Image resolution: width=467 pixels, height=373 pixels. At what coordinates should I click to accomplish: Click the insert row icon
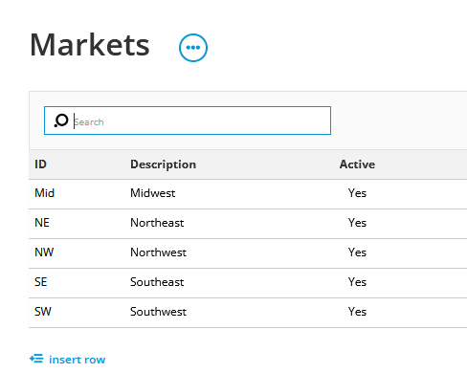[36, 359]
